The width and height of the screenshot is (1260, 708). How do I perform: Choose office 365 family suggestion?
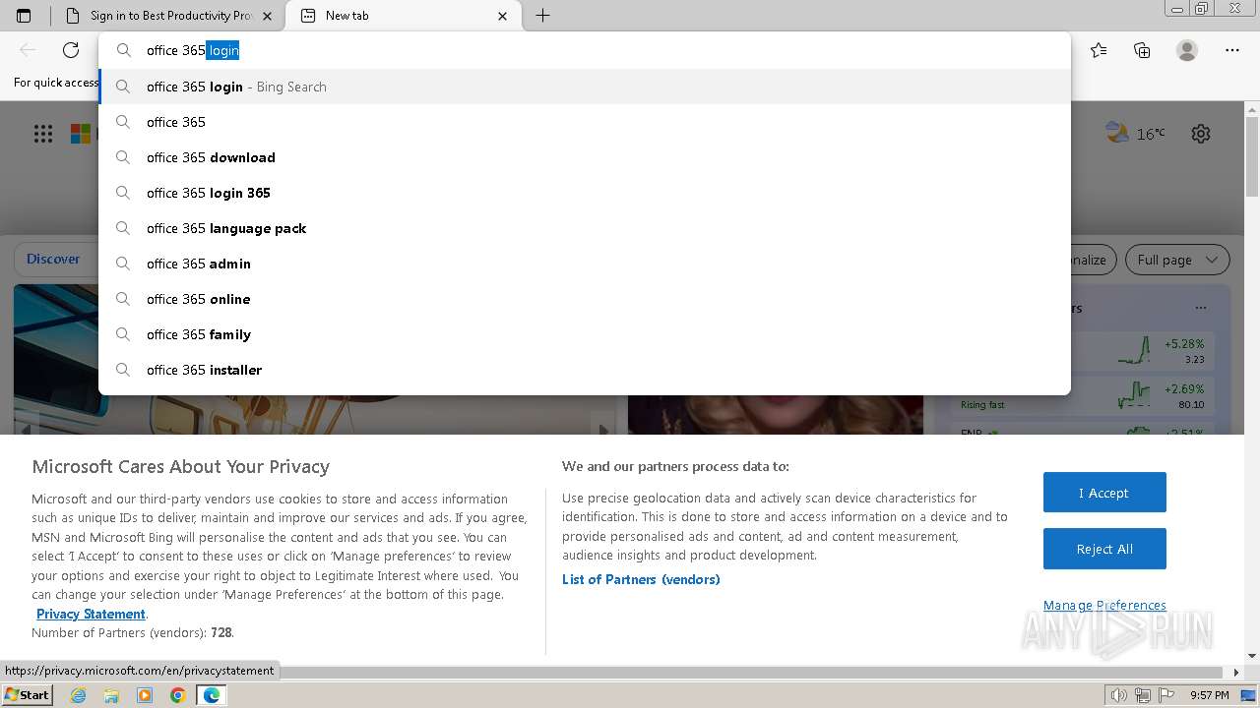pyautogui.click(x=584, y=334)
